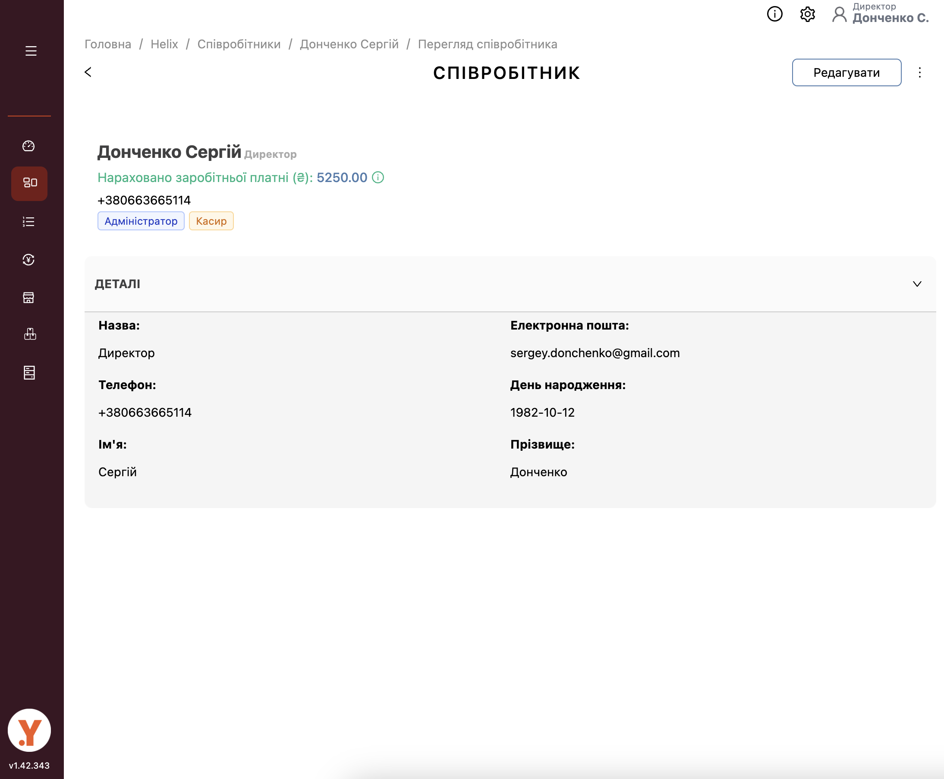This screenshot has width=944, height=779.
Task: Go back using the left arrow
Action: click(x=88, y=72)
